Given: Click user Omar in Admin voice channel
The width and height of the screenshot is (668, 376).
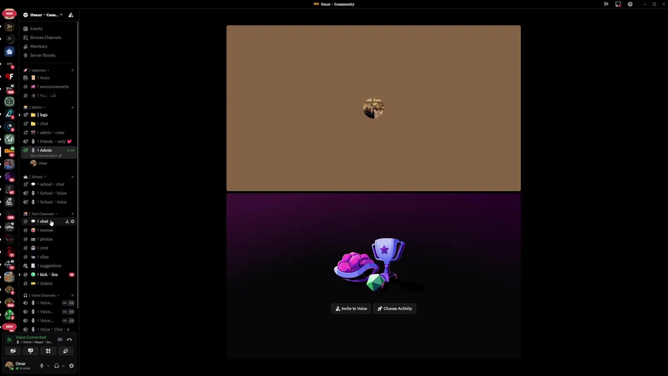Looking at the screenshot, I should 43,163.
